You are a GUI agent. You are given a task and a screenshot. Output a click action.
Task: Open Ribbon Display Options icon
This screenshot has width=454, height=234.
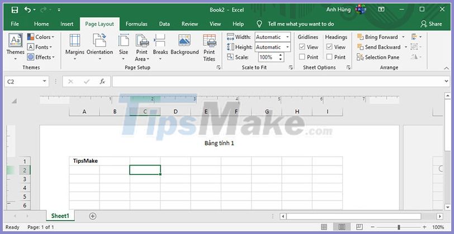point(381,9)
